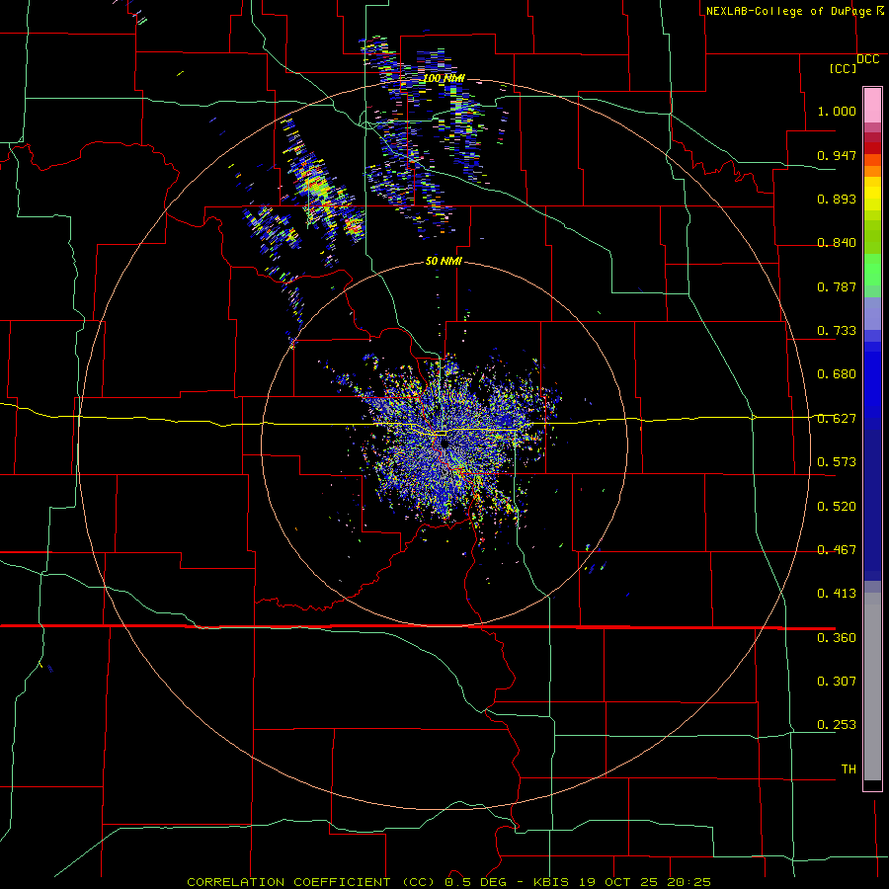Viewport: 889px width, 889px height.
Task: Click the 0.893 legend value
Action: click(x=837, y=199)
